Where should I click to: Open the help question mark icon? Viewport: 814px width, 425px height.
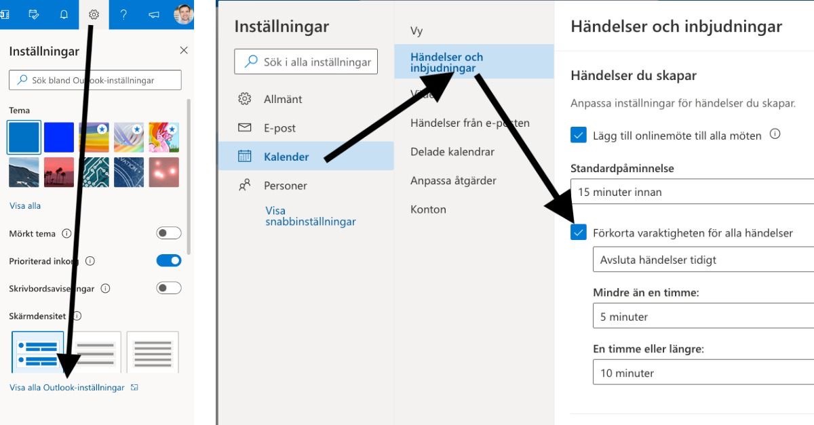pyautogui.click(x=123, y=14)
